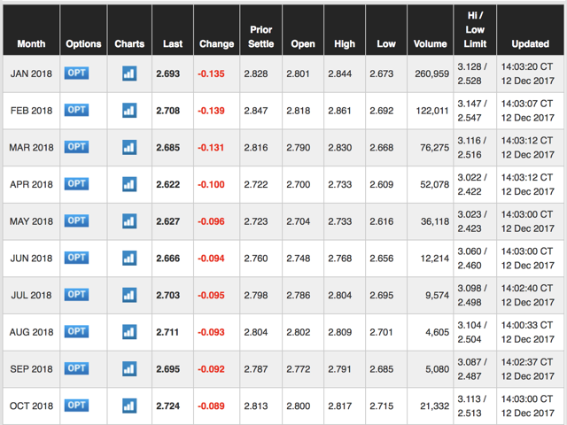The height and width of the screenshot is (425, 567).
Task: Select the JAN 2018 month cell
Action: (x=31, y=73)
